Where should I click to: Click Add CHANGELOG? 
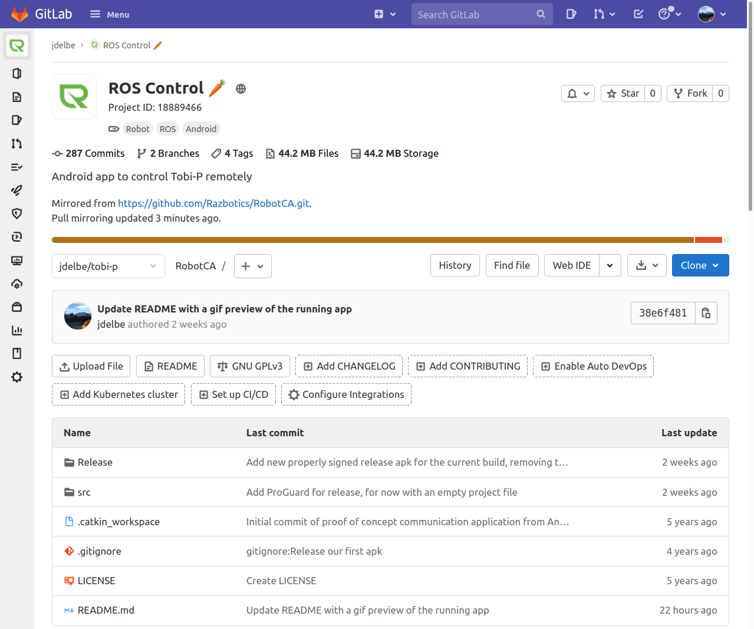click(x=349, y=366)
